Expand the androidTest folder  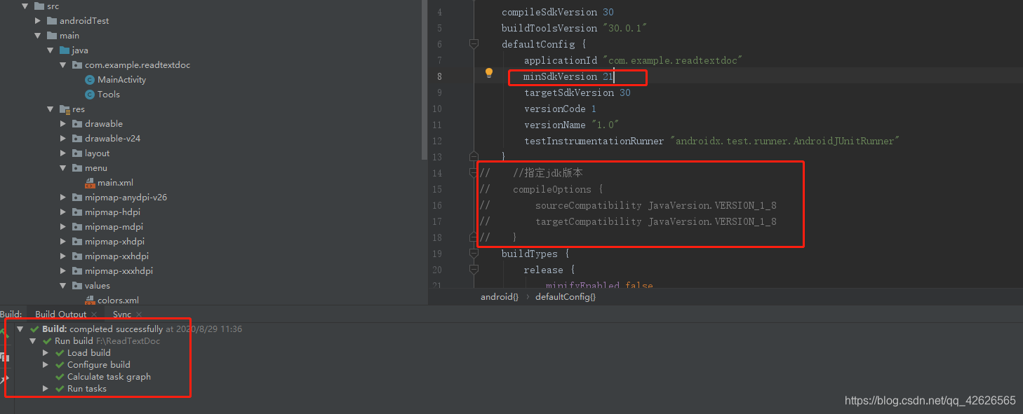[38, 21]
